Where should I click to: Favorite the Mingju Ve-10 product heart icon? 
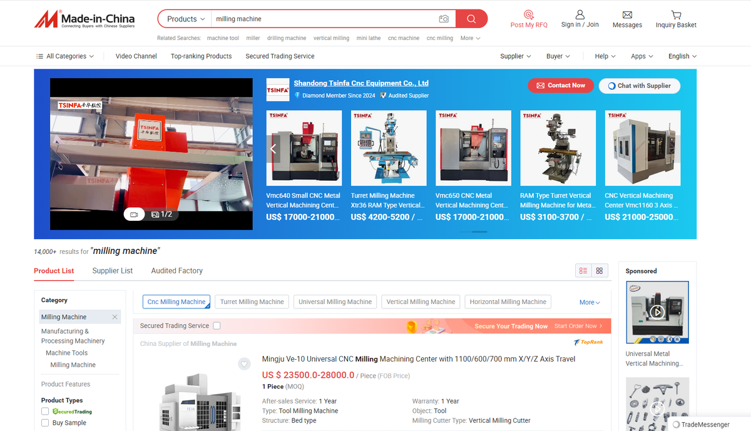pos(245,363)
